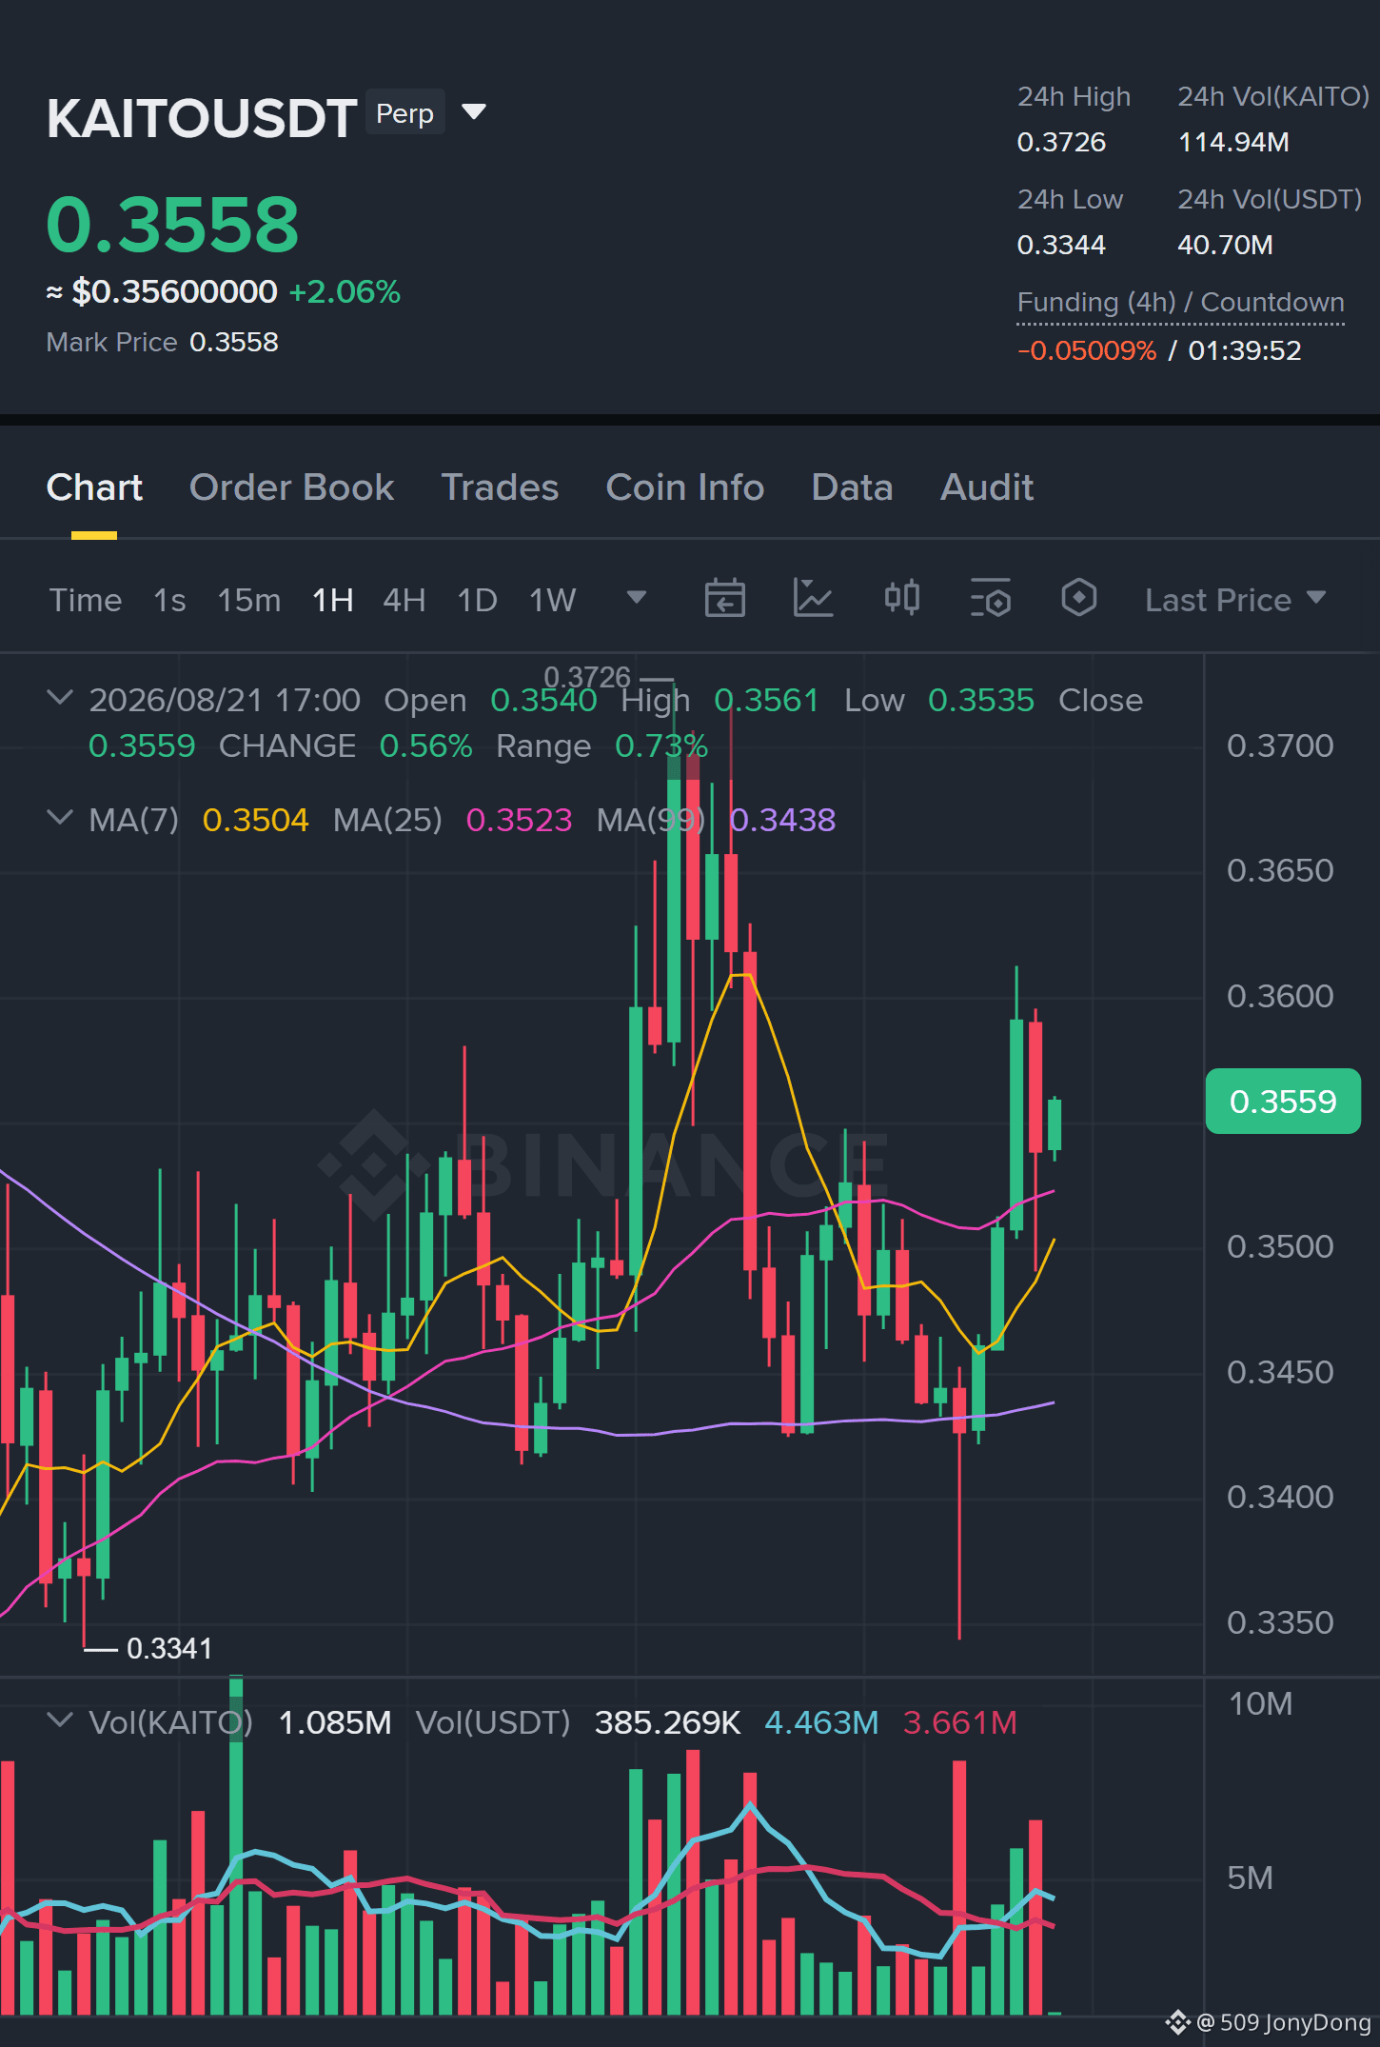
Task: Tap the MA(99) value 0.3438
Action: 782,820
